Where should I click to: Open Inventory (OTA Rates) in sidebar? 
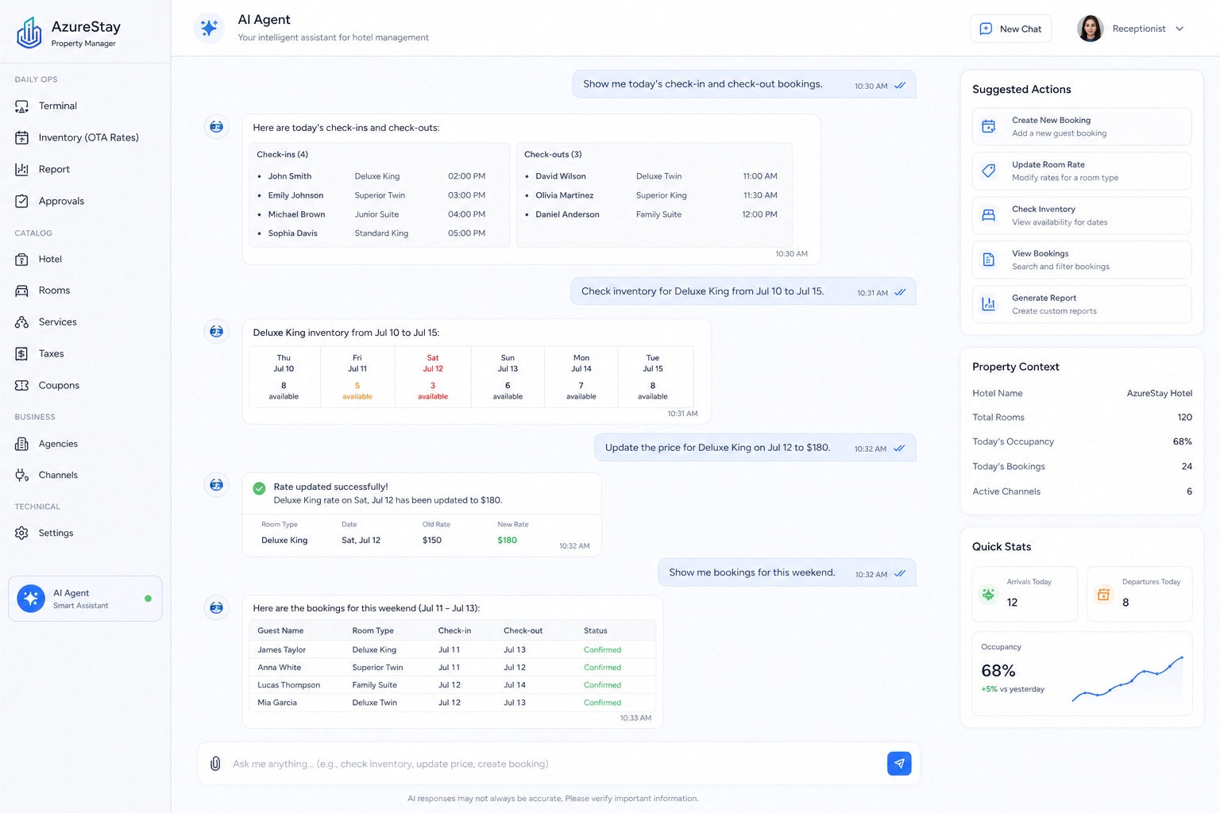[88, 137]
